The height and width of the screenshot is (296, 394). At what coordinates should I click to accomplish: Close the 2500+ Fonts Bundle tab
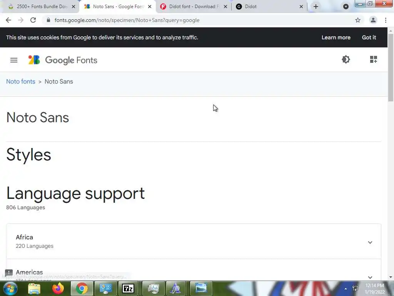click(x=73, y=7)
